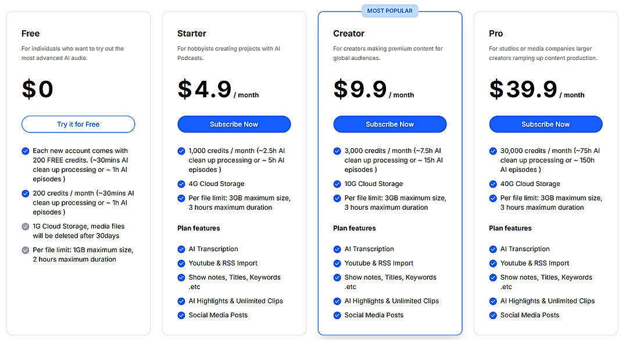
Task: Click the Free plan heading
Action: (x=30, y=34)
